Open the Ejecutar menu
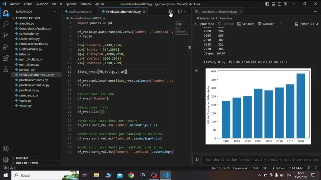Viewport: 321px width, 180px height. tap(71, 4)
